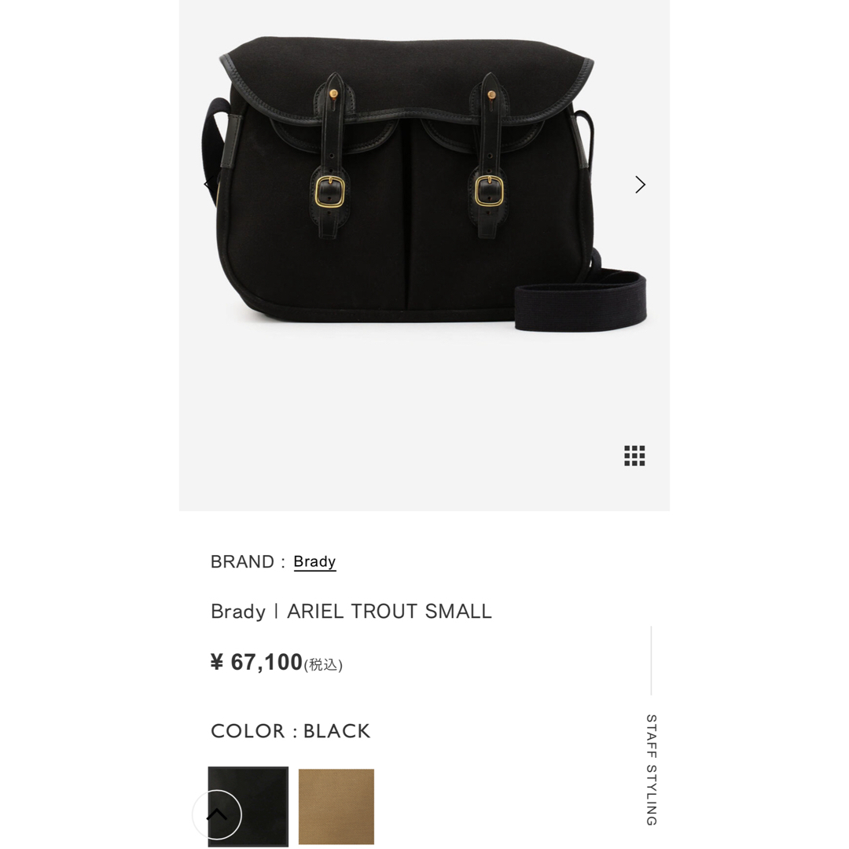The width and height of the screenshot is (849, 849).
Task: Show the next product image
Action: click(640, 185)
